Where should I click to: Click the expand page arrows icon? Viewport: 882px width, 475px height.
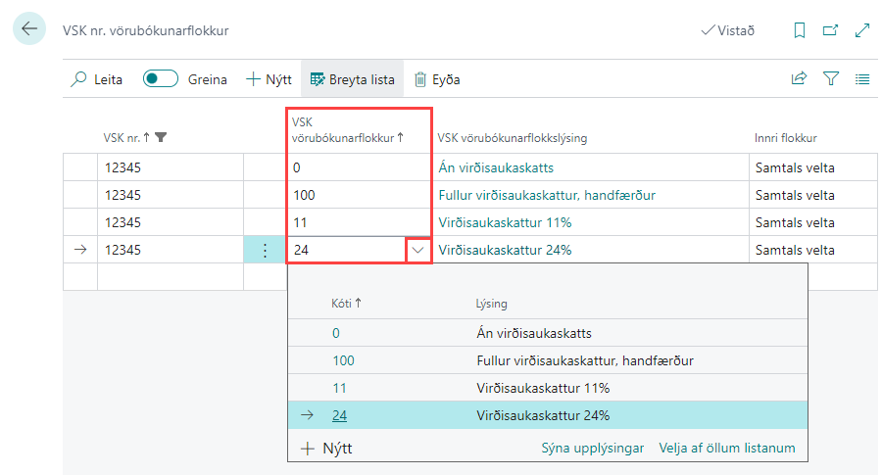(x=862, y=30)
